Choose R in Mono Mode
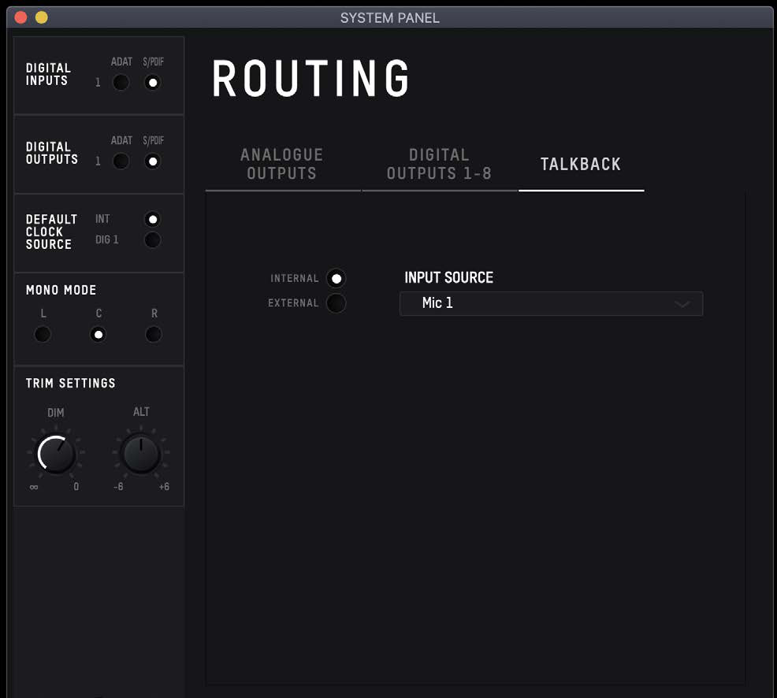Screen dimensions: 777x698 154,334
